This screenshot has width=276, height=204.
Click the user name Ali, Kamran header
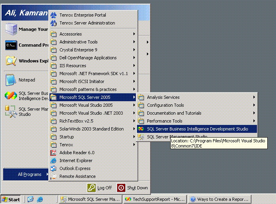(26, 13)
